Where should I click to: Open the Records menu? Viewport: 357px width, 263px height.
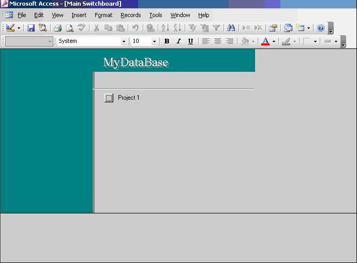pyautogui.click(x=131, y=15)
